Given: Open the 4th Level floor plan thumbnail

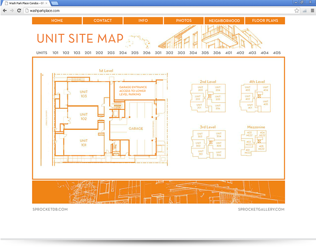Looking at the screenshot, I should [255, 98].
